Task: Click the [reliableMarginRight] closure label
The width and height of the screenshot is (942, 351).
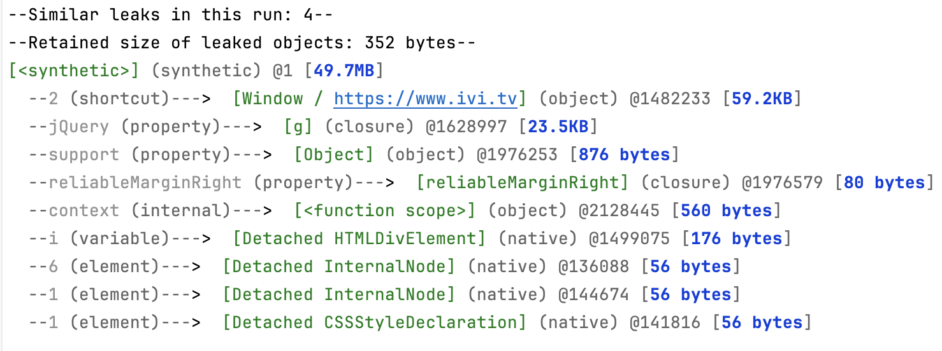Action: 521,182
